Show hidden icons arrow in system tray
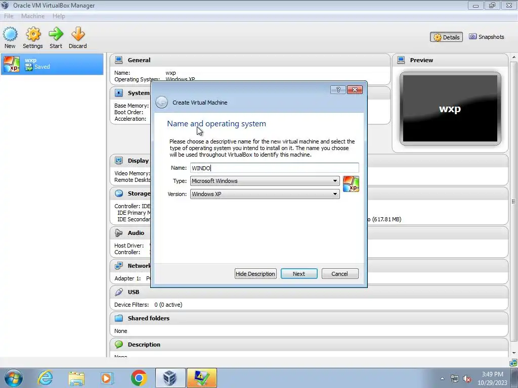This screenshot has height=388, width=518. point(442,378)
